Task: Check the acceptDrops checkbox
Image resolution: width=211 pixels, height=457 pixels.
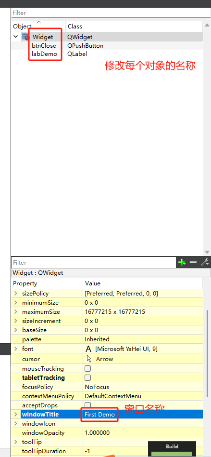Action: (x=87, y=404)
